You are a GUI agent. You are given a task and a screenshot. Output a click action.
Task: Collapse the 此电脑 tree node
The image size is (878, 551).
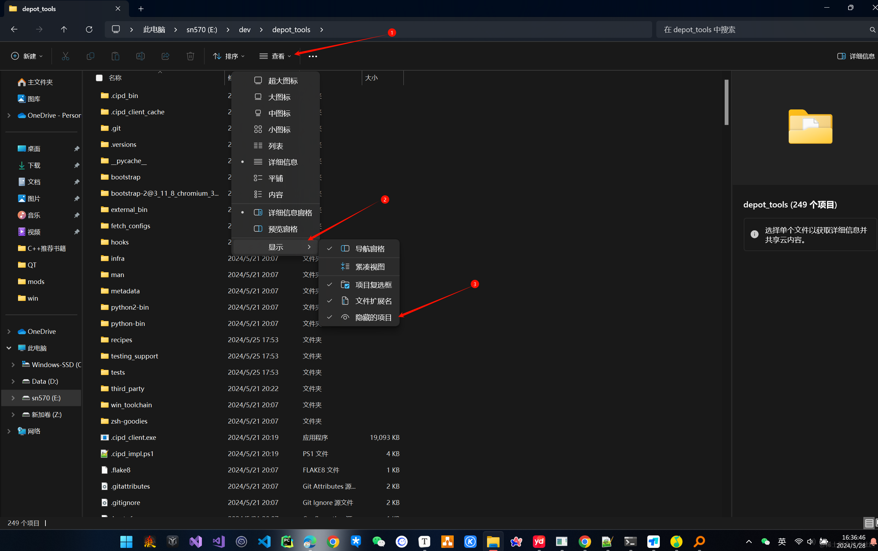9,348
